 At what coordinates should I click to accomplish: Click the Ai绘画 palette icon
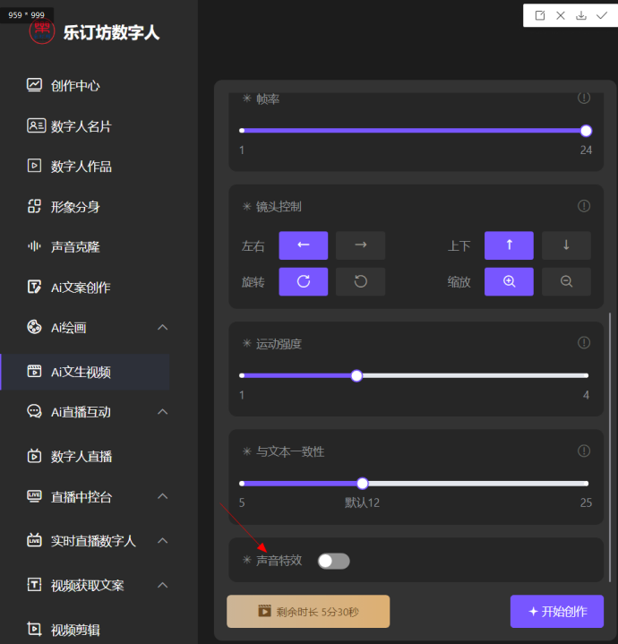34,327
